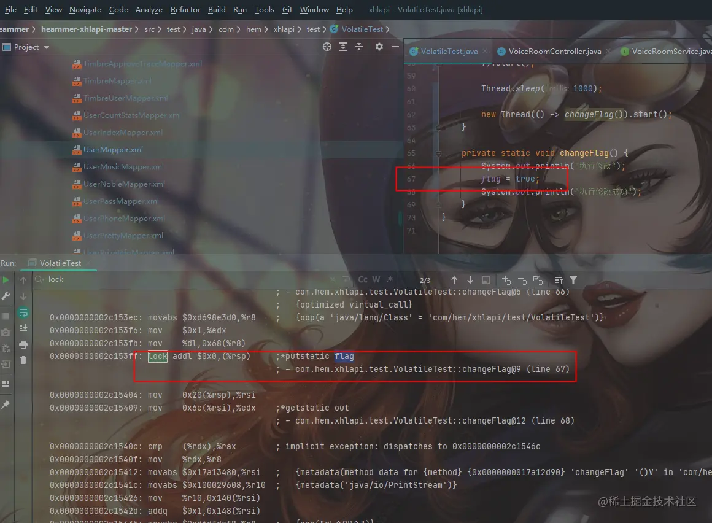Toggle Match Case (Cc) in console search

363,280
